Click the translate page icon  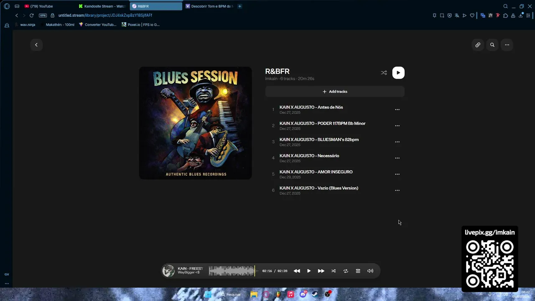(x=457, y=15)
